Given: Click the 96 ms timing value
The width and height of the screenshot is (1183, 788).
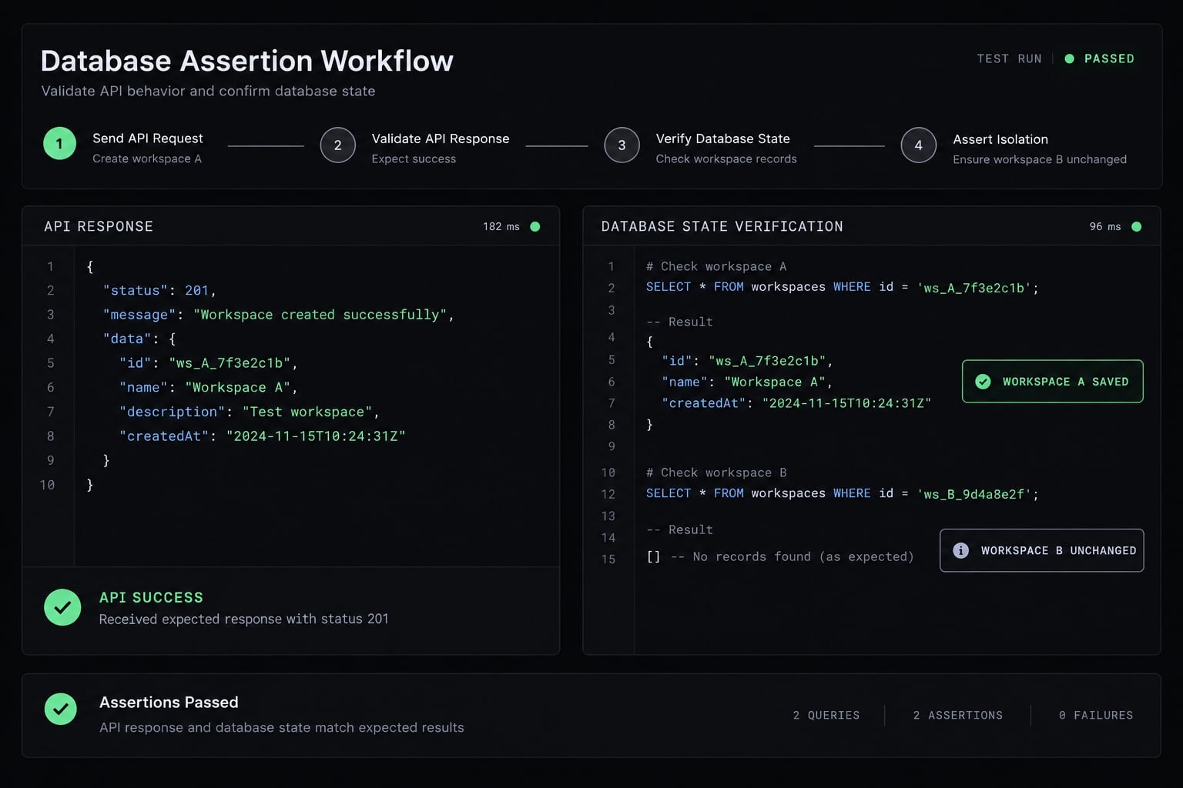Looking at the screenshot, I should [1105, 226].
